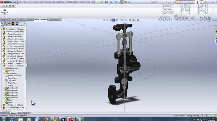Collapse the (-) 16 pillar<1> component
This screenshot has height=121, width=217.
(1, 66)
